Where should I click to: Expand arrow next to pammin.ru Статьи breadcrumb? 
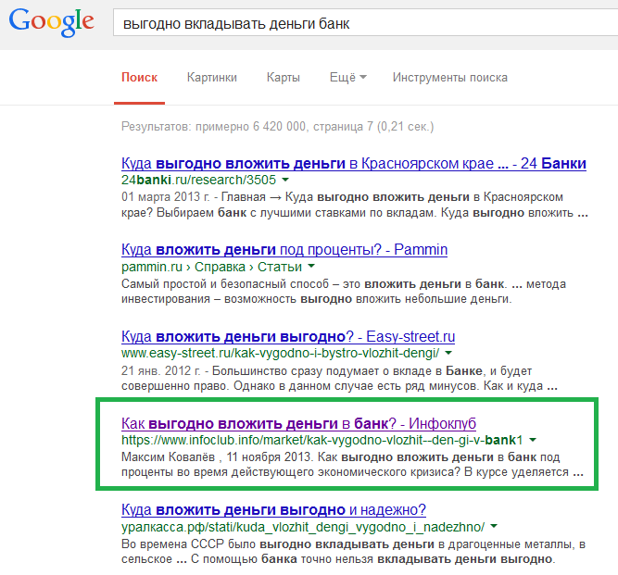tap(311, 267)
